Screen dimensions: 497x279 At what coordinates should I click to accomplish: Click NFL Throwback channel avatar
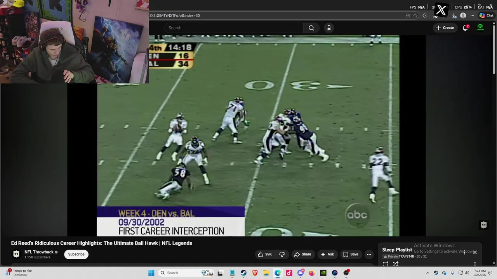pos(16,254)
